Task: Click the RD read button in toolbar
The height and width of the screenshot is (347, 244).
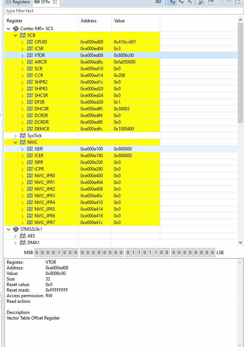Action: pyautogui.click(x=158, y=2)
